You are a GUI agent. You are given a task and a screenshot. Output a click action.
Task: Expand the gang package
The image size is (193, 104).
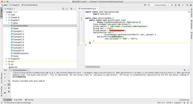point(9,23)
